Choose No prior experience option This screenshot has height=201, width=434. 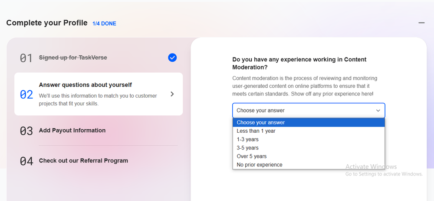[260, 165]
